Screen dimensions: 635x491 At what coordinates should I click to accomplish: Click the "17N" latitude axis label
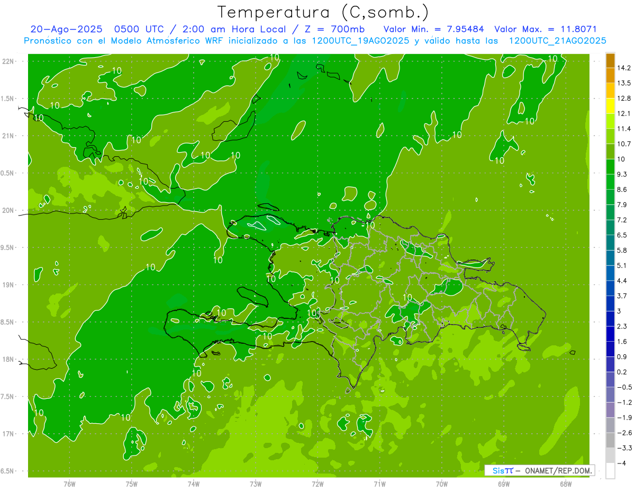coord(8,434)
